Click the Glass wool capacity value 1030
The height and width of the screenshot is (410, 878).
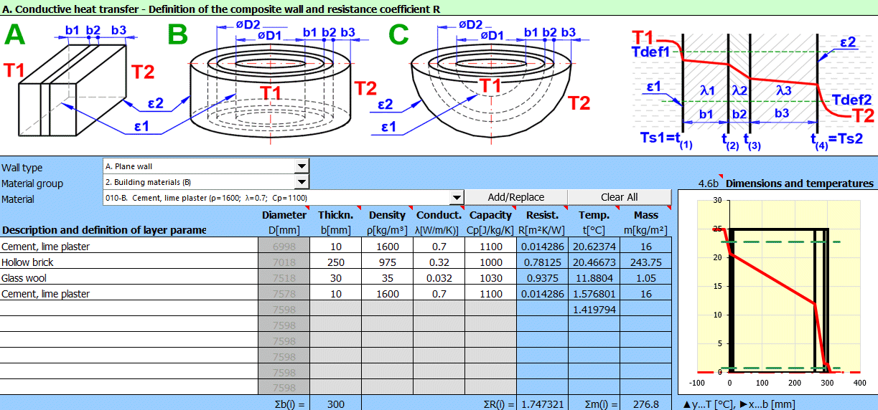(490, 278)
